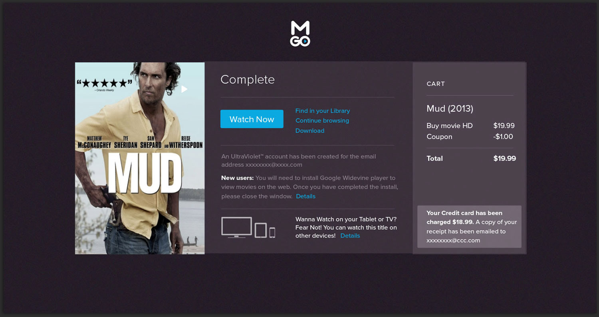This screenshot has width=599, height=317.
Task: Click the Mud (2013) title in the cart
Action: click(450, 108)
